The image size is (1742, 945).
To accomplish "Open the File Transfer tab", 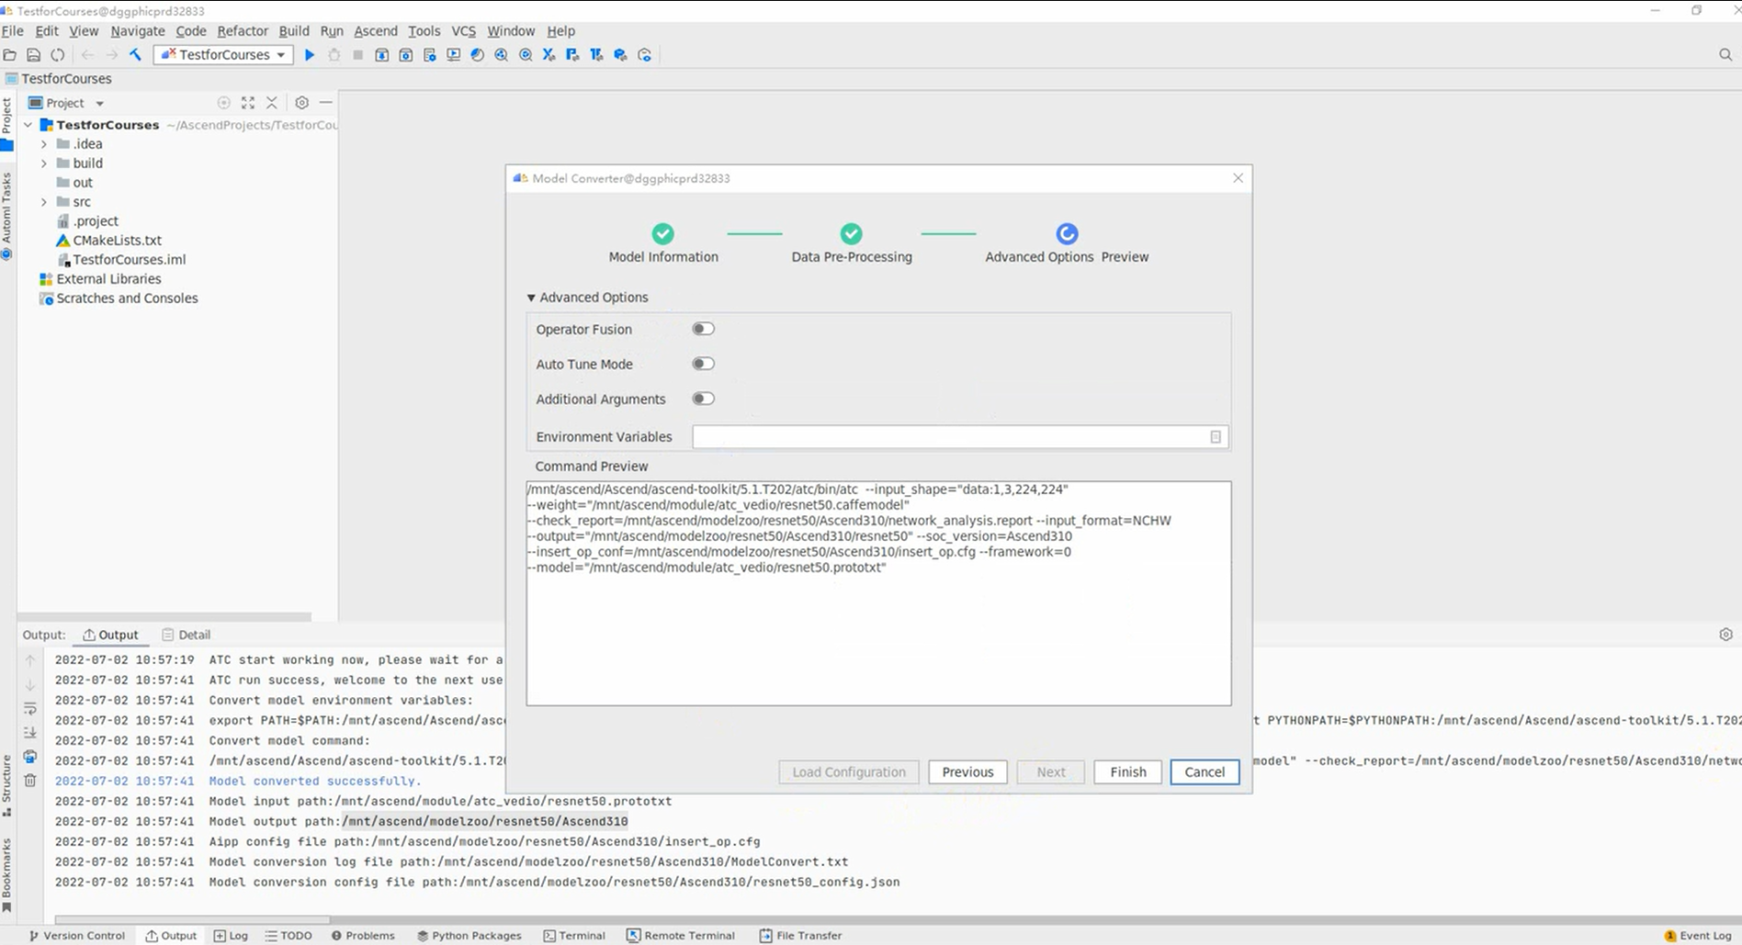I will (x=800, y=936).
